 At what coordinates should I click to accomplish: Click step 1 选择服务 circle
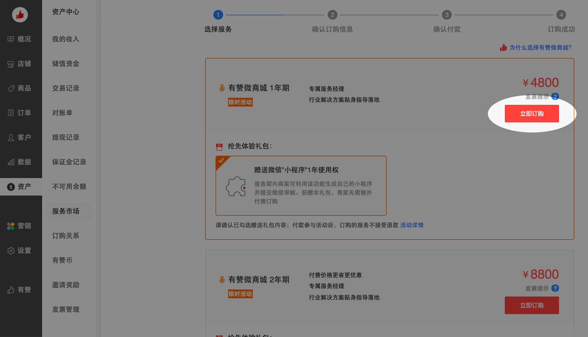click(218, 15)
